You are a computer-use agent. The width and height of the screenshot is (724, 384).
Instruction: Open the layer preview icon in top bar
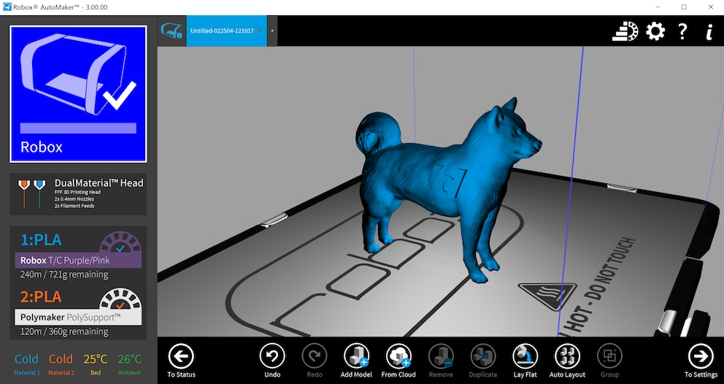tap(625, 31)
